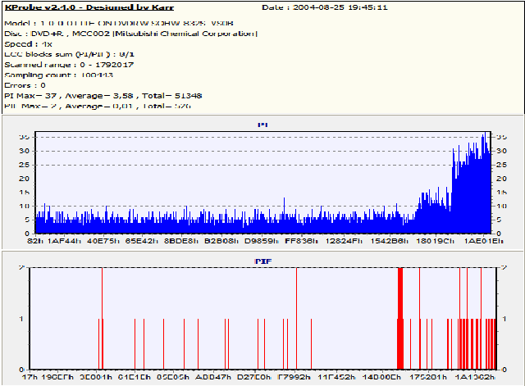
Task: Click the '85E05h' x-axis label
Action: [x=173, y=377]
